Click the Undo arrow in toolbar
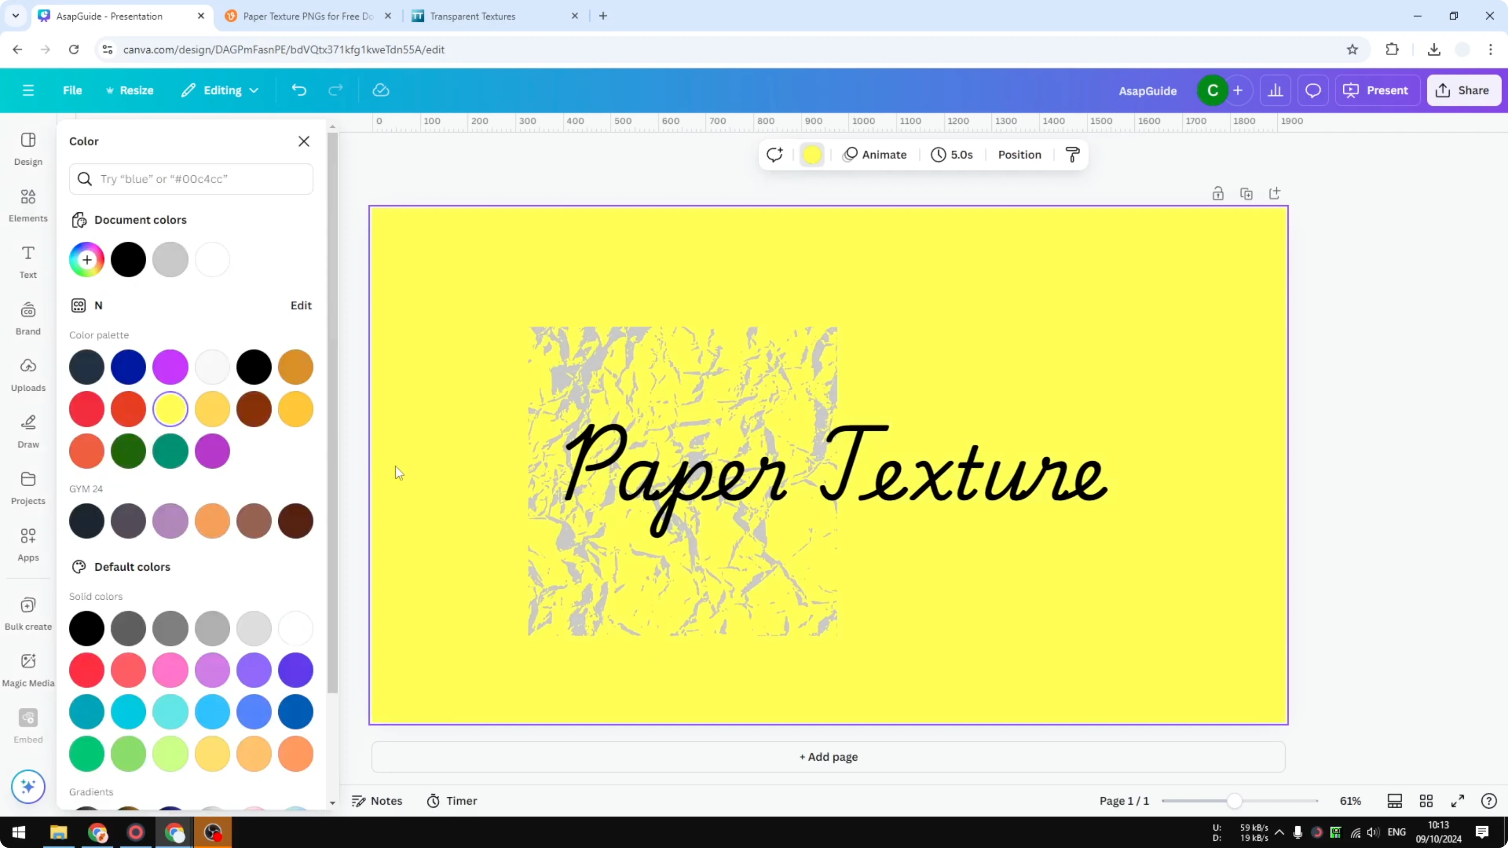The height and width of the screenshot is (848, 1508). pos(299,90)
